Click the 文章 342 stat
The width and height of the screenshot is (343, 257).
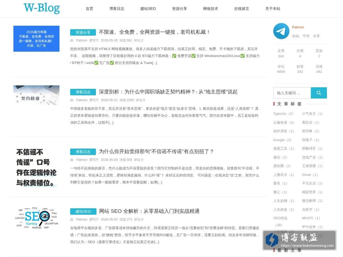coord(281,53)
